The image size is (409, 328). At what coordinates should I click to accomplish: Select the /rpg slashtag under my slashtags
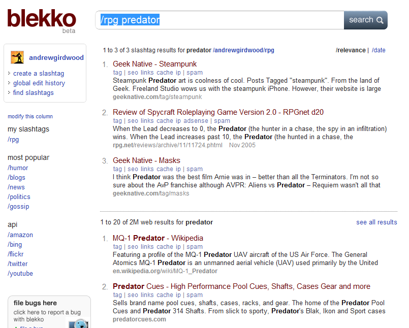click(x=13, y=139)
